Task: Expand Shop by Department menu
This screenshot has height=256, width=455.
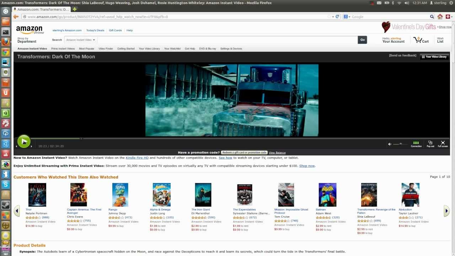Action: [x=27, y=40]
